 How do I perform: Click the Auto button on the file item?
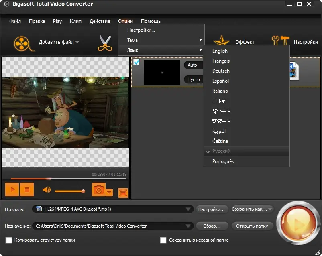tap(194, 65)
